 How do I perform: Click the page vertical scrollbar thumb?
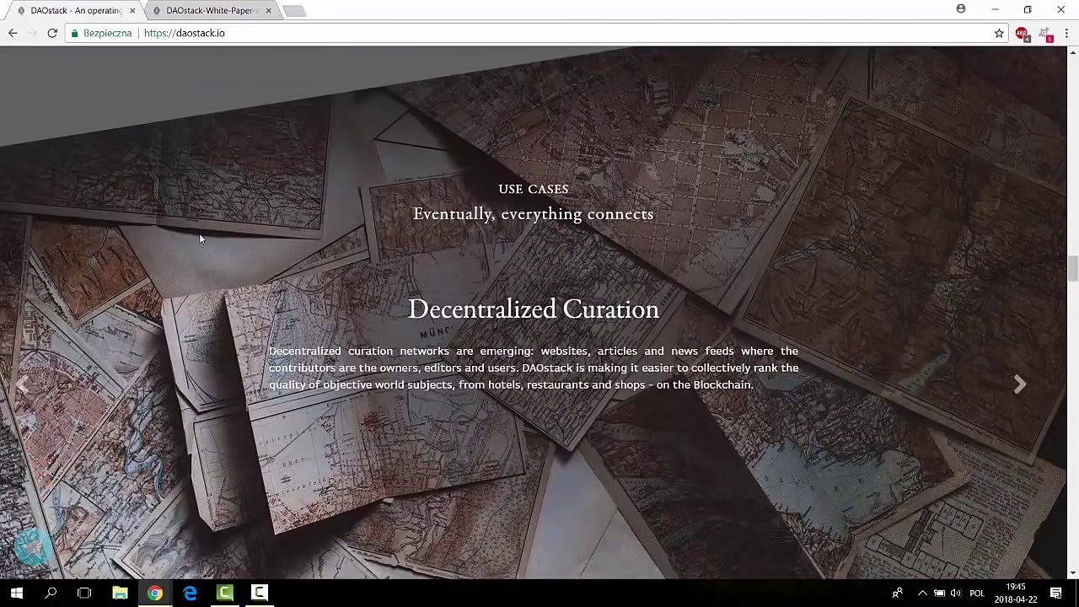[1072, 269]
